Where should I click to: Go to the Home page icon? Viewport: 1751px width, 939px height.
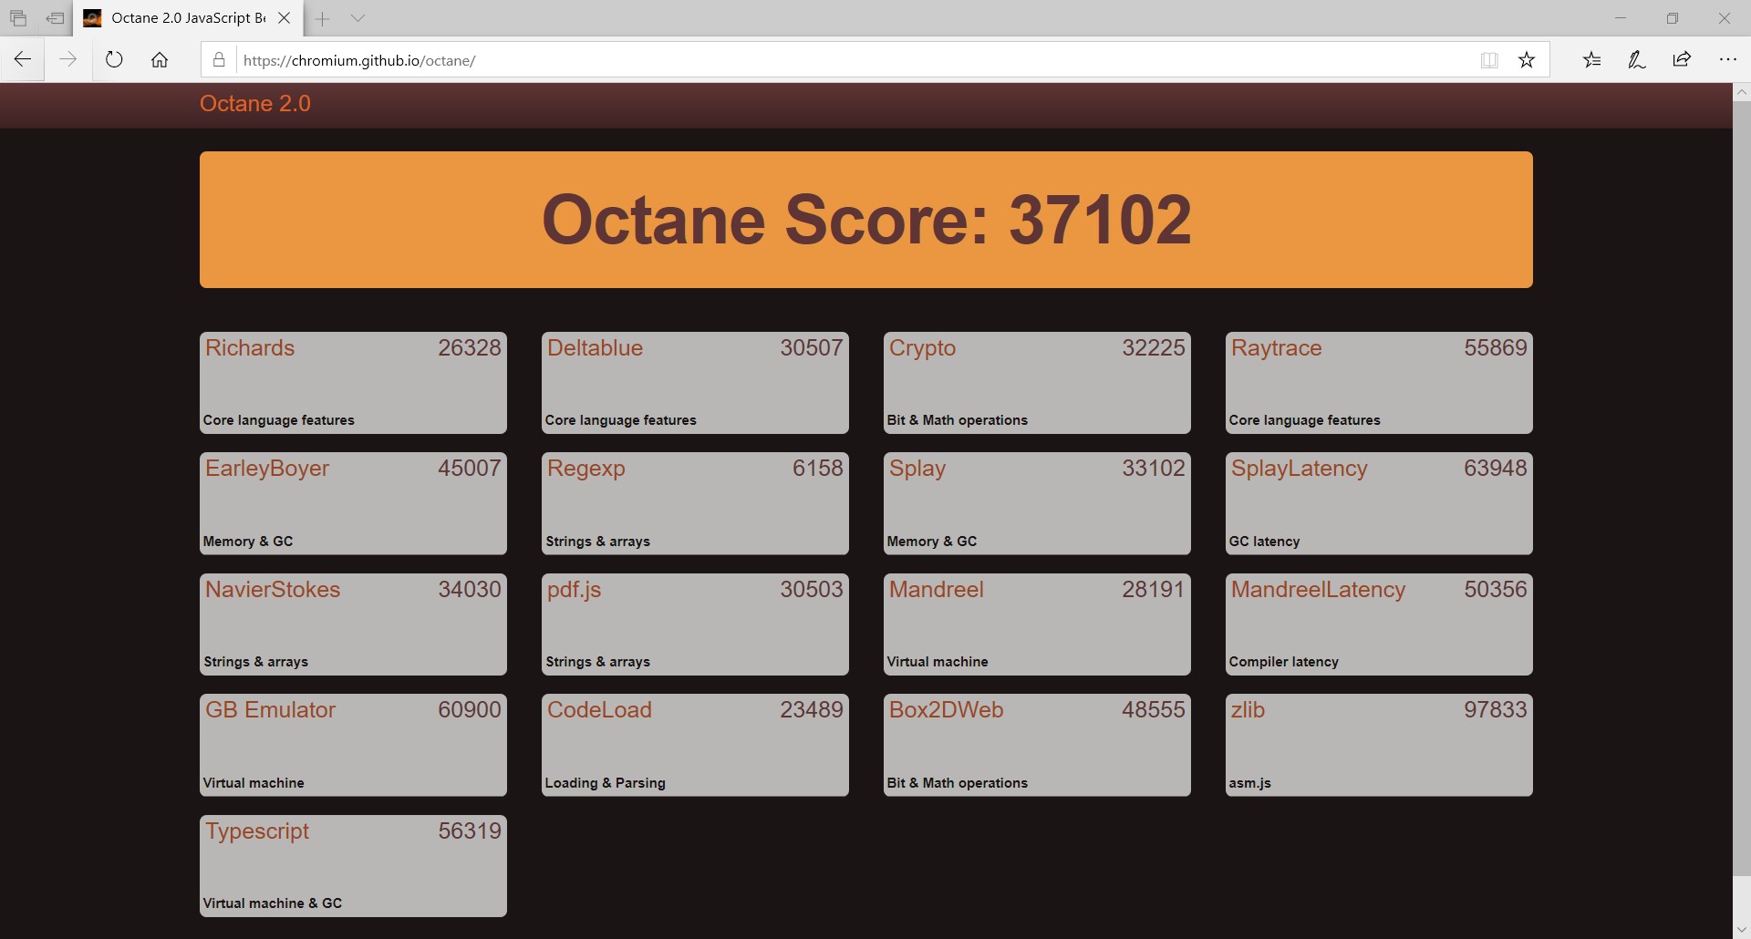[160, 60]
